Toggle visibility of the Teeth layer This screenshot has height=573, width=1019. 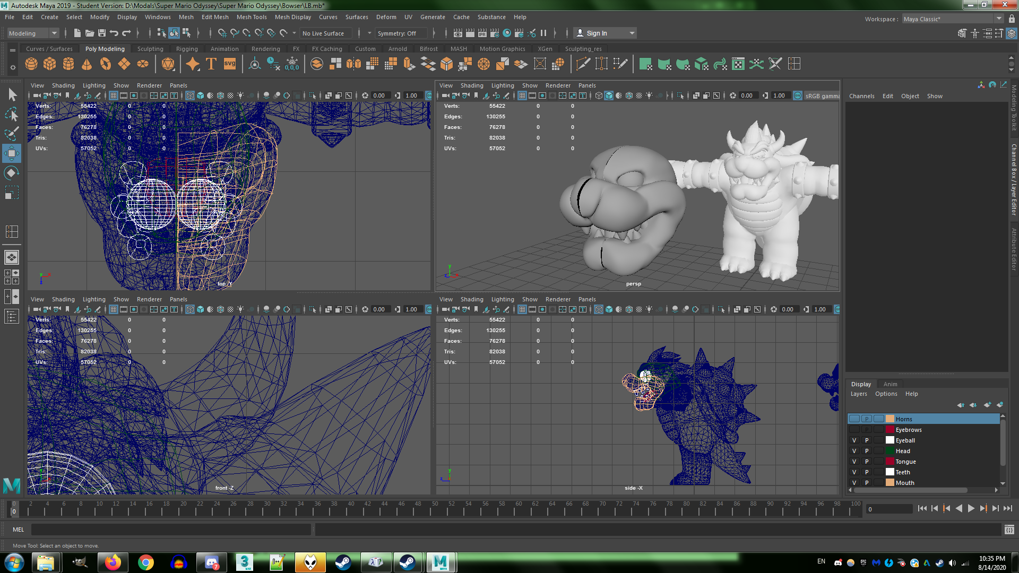click(x=854, y=472)
